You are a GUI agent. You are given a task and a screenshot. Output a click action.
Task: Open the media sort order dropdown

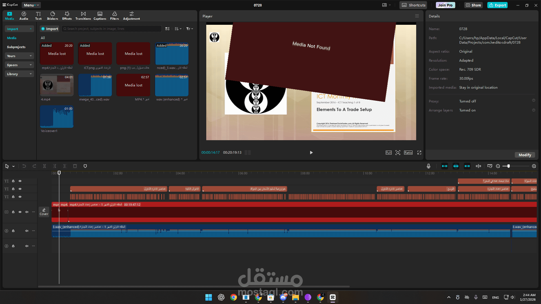click(178, 29)
